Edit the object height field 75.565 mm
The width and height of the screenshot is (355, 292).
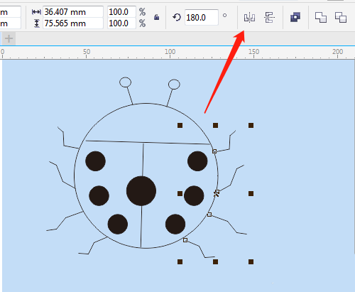73,23
